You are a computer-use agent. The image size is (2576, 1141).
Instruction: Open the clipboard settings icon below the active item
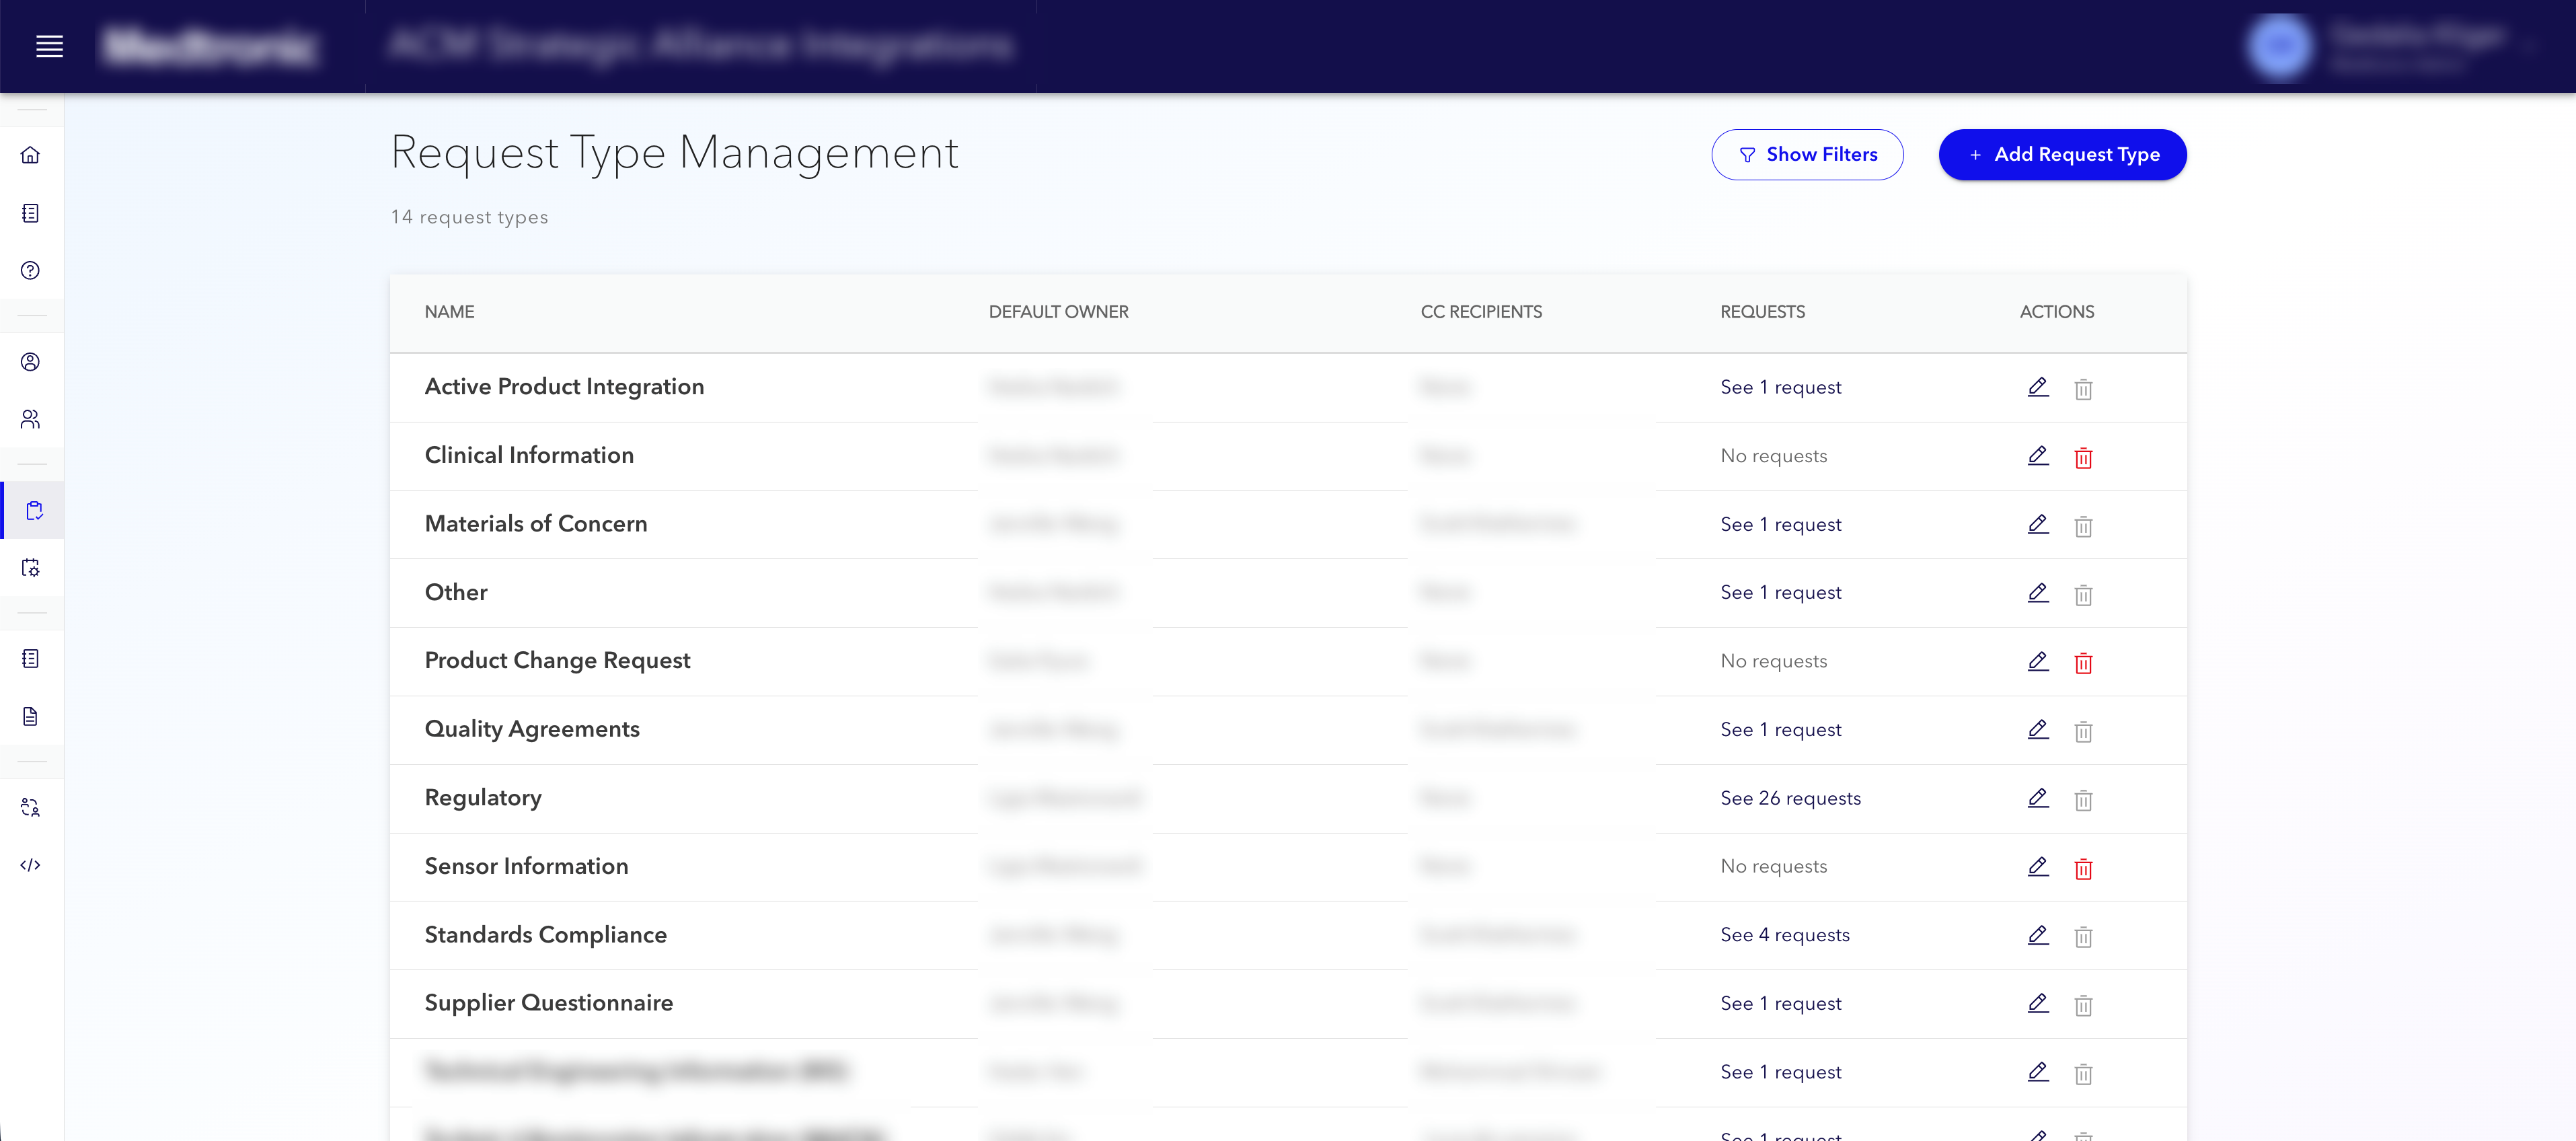click(x=31, y=568)
